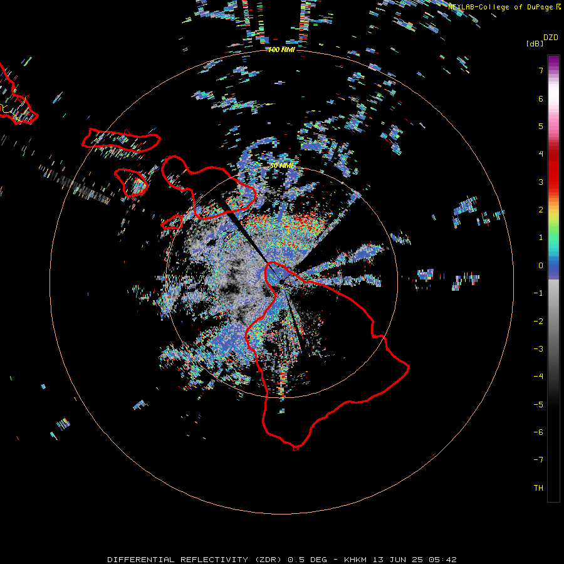Select the 100 NMI range ring label
The width and height of the screenshot is (564, 564).
pos(281,50)
